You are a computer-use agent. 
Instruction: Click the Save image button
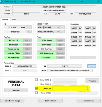(89, 101)
